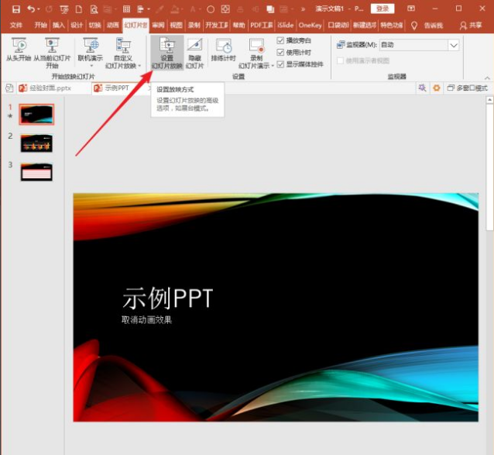494x455 pixels.
Task: Click the red Login button
Action: (381, 9)
